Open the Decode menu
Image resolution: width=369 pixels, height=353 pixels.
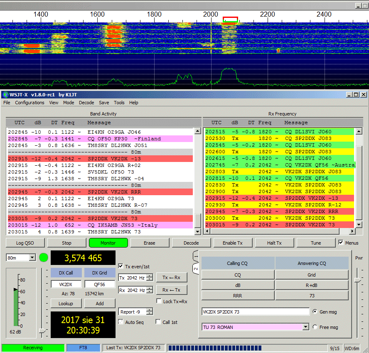86,103
